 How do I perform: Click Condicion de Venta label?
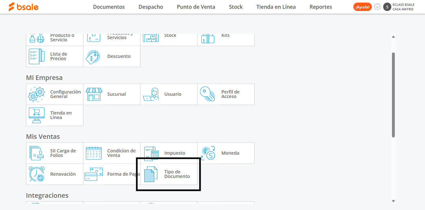pos(122,153)
